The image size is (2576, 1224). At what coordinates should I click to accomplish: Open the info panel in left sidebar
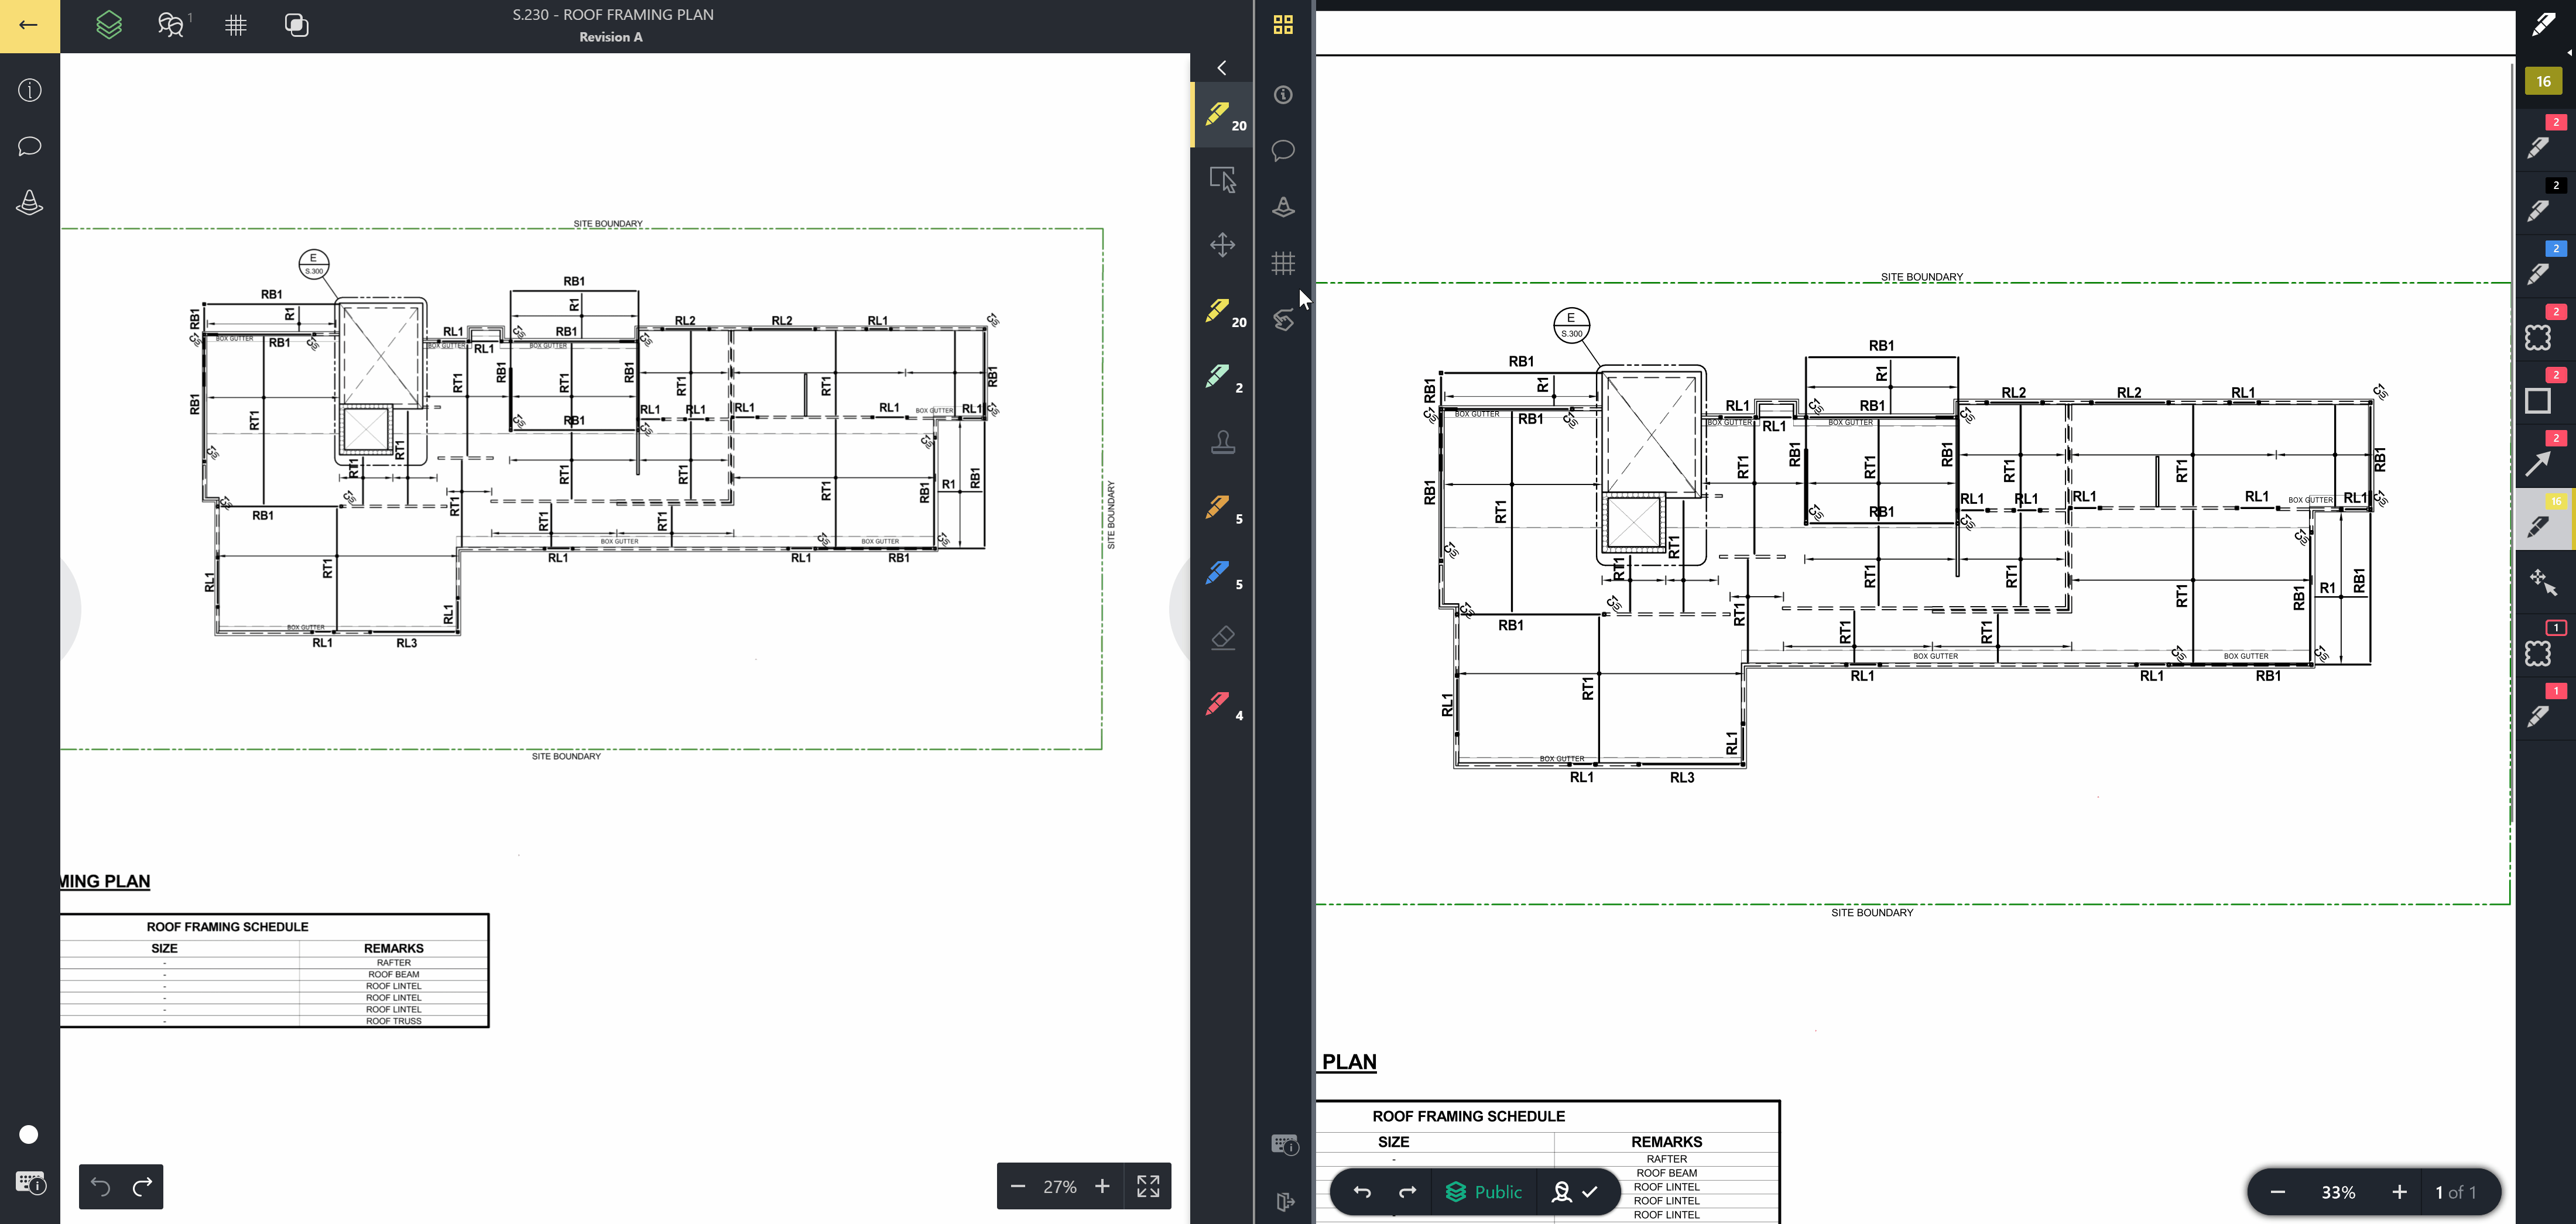coord(30,90)
